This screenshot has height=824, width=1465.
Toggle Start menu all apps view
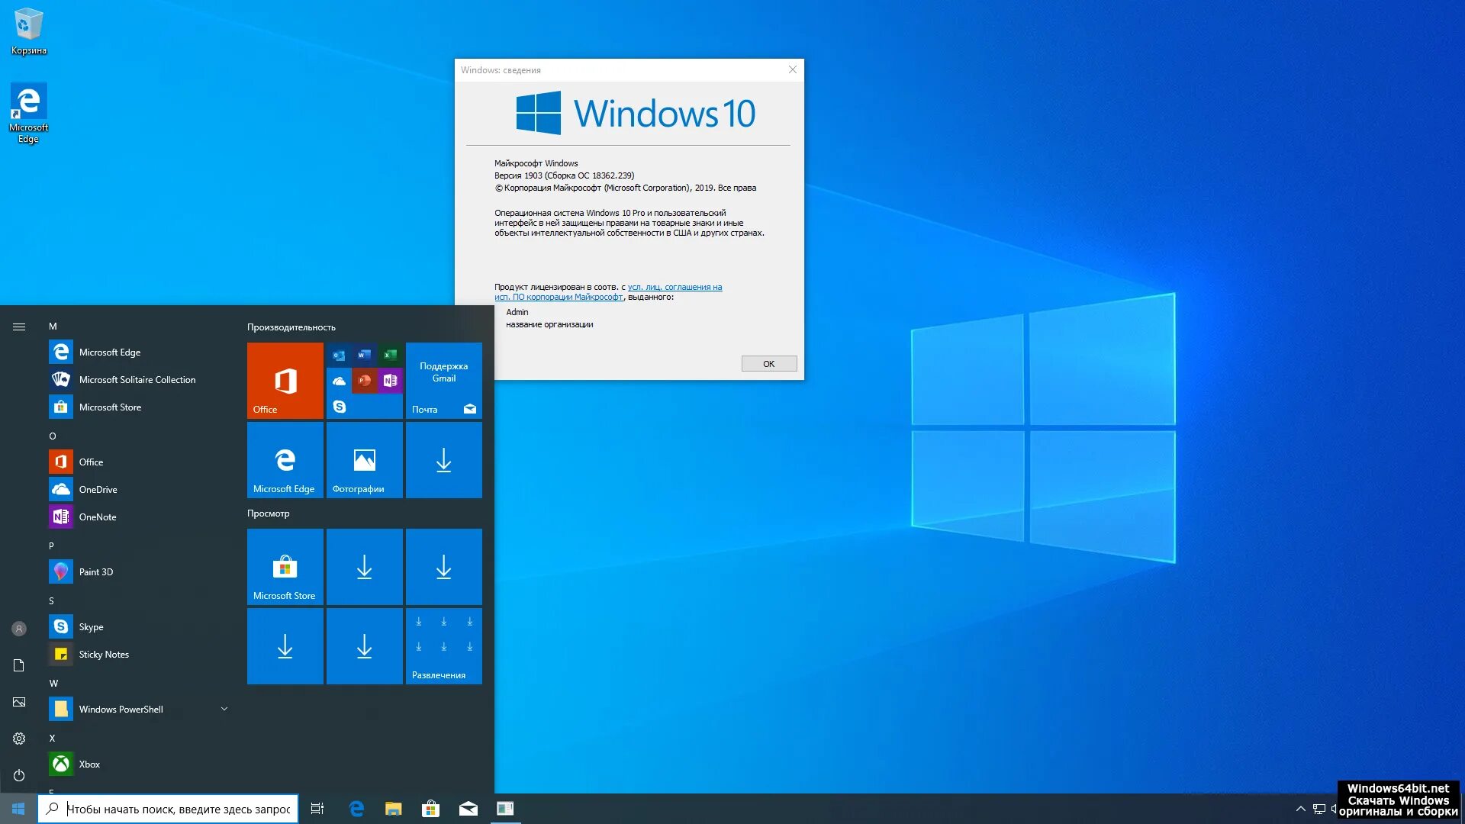click(x=18, y=326)
